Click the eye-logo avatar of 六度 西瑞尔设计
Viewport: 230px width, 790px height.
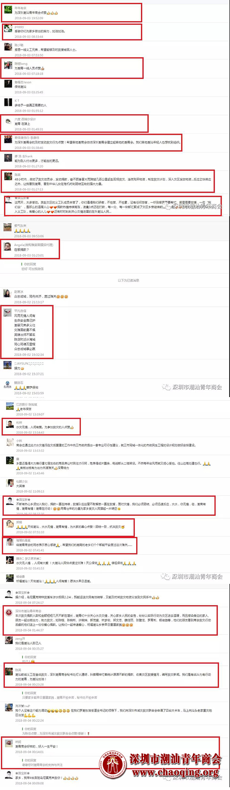(x=8, y=121)
